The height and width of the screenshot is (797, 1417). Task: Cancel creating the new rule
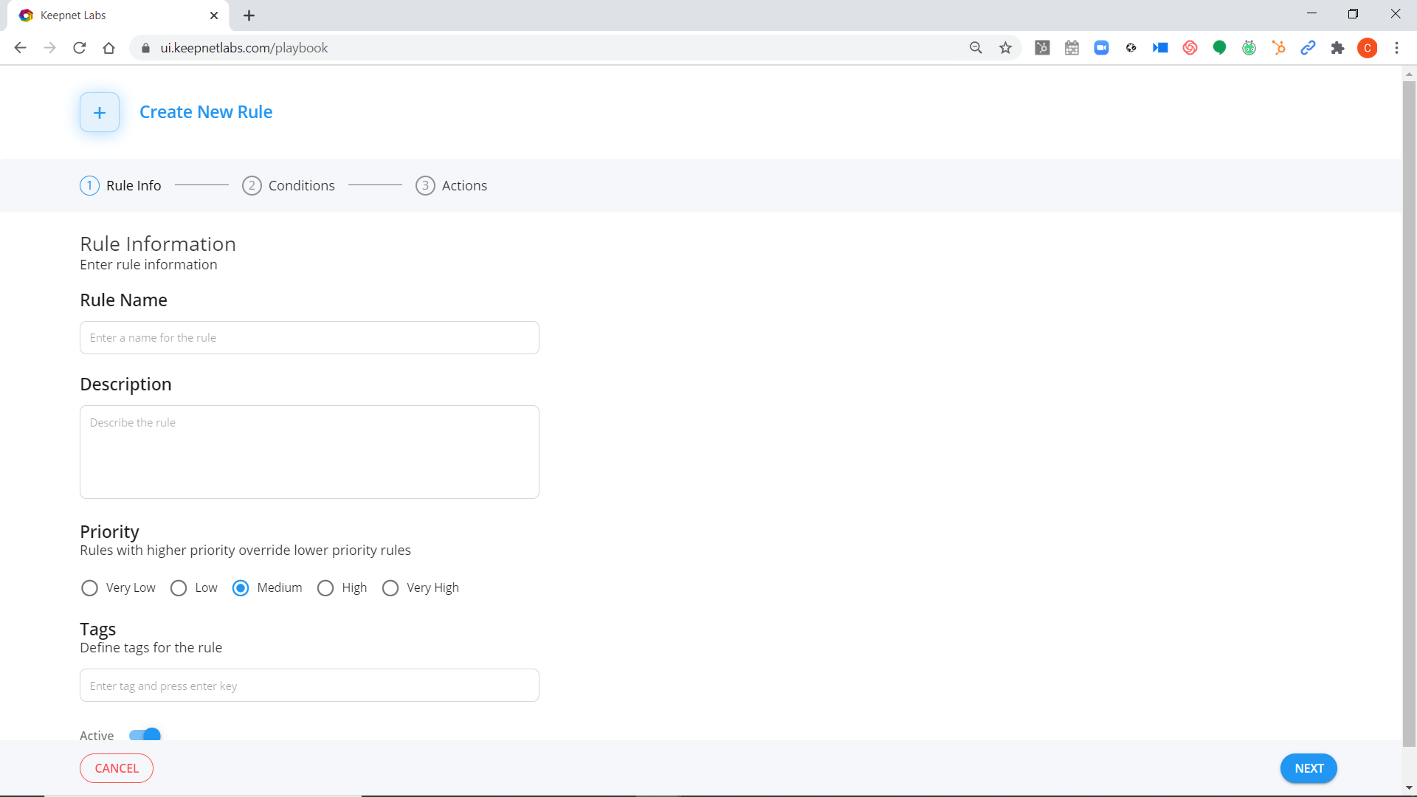click(x=116, y=767)
